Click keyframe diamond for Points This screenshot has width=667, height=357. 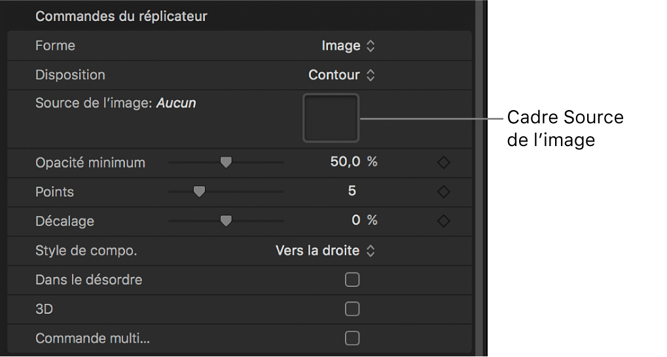click(444, 192)
